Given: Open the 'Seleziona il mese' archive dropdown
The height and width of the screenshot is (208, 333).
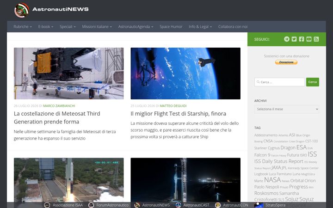Looking at the screenshot, I should [x=286, y=109].
